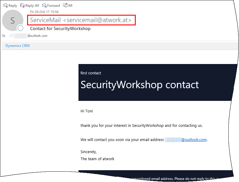Screen dimensions: 239x182
Task: Click the recipient outlook.com address in To line
Action: click(x=37, y=36)
